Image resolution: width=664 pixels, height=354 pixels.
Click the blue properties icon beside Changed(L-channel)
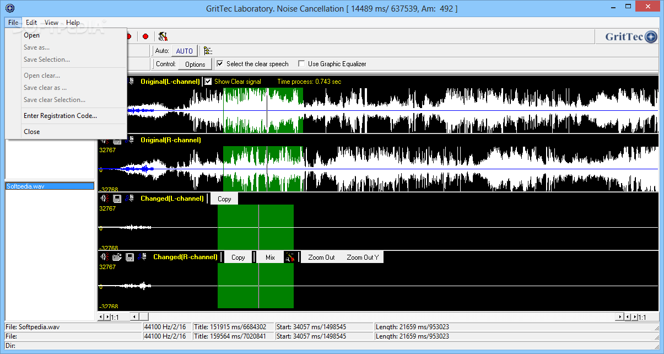pyautogui.click(x=130, y=199)
